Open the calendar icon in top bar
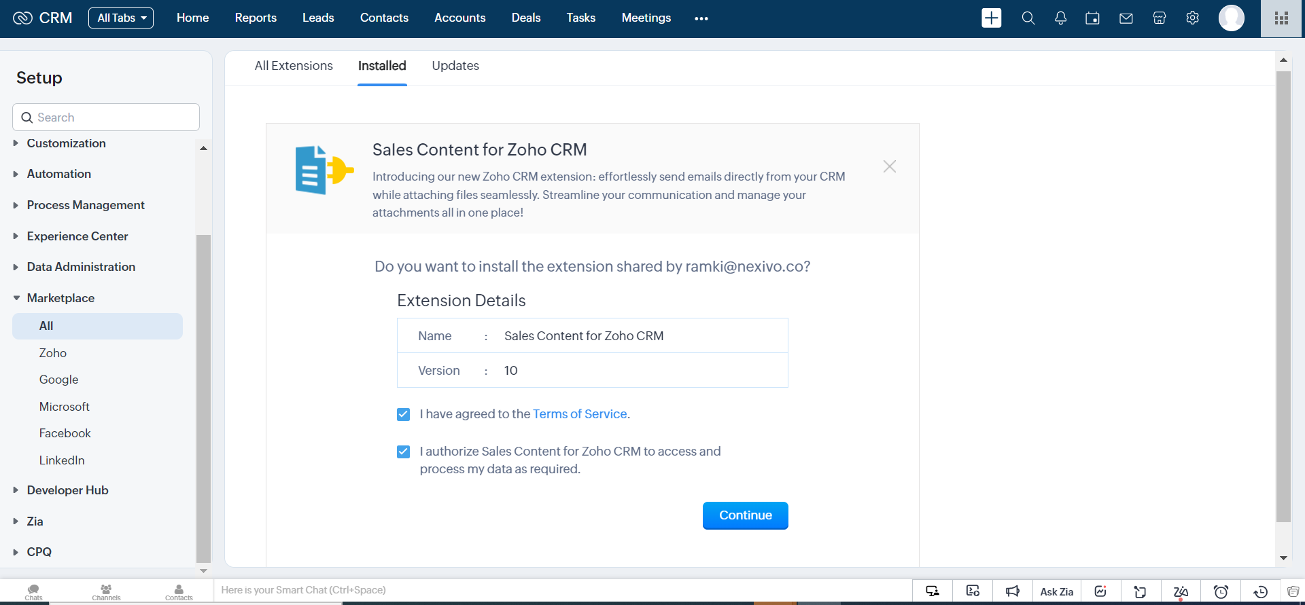The height and width of the screenshot is (605, 1305). click(x=1093, y=18)
